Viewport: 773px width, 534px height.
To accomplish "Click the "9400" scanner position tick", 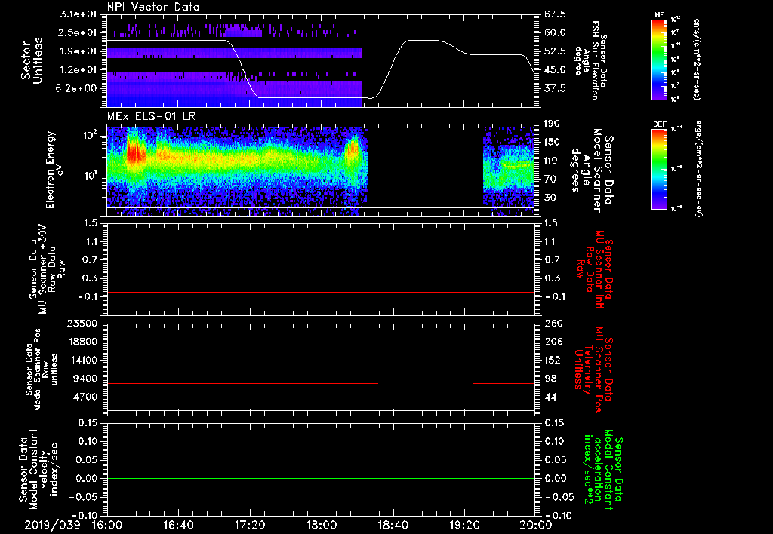I will (x=85, y=379).
